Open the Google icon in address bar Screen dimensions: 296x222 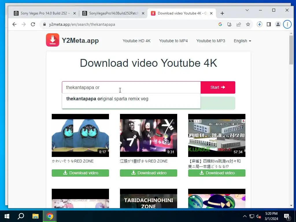220,24
